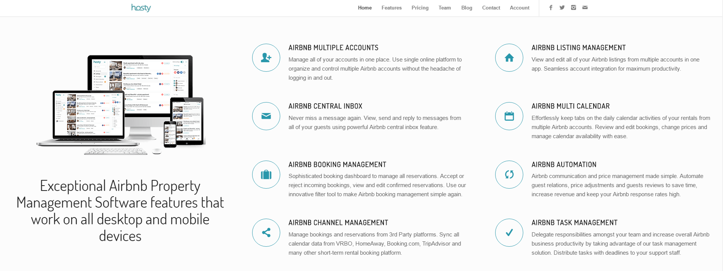723x271 pixels.
Task: Click the Airbnb Channel Management heading
Action: [x=338, y=223]
